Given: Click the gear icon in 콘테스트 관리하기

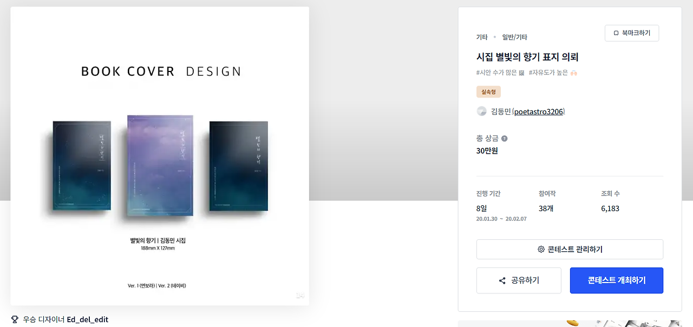Looking at the screenshot, I should (x=541, y=250).
